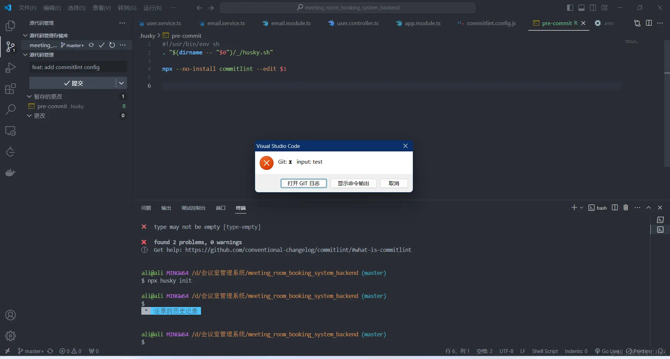Open the overflow menu in title bar
This screenshot has width=670, height=359.
click(x=173, y=8)
